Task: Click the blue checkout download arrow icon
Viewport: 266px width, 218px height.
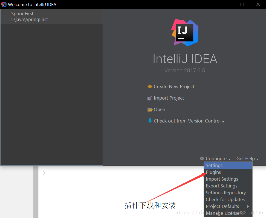Action: pos(150,121)
